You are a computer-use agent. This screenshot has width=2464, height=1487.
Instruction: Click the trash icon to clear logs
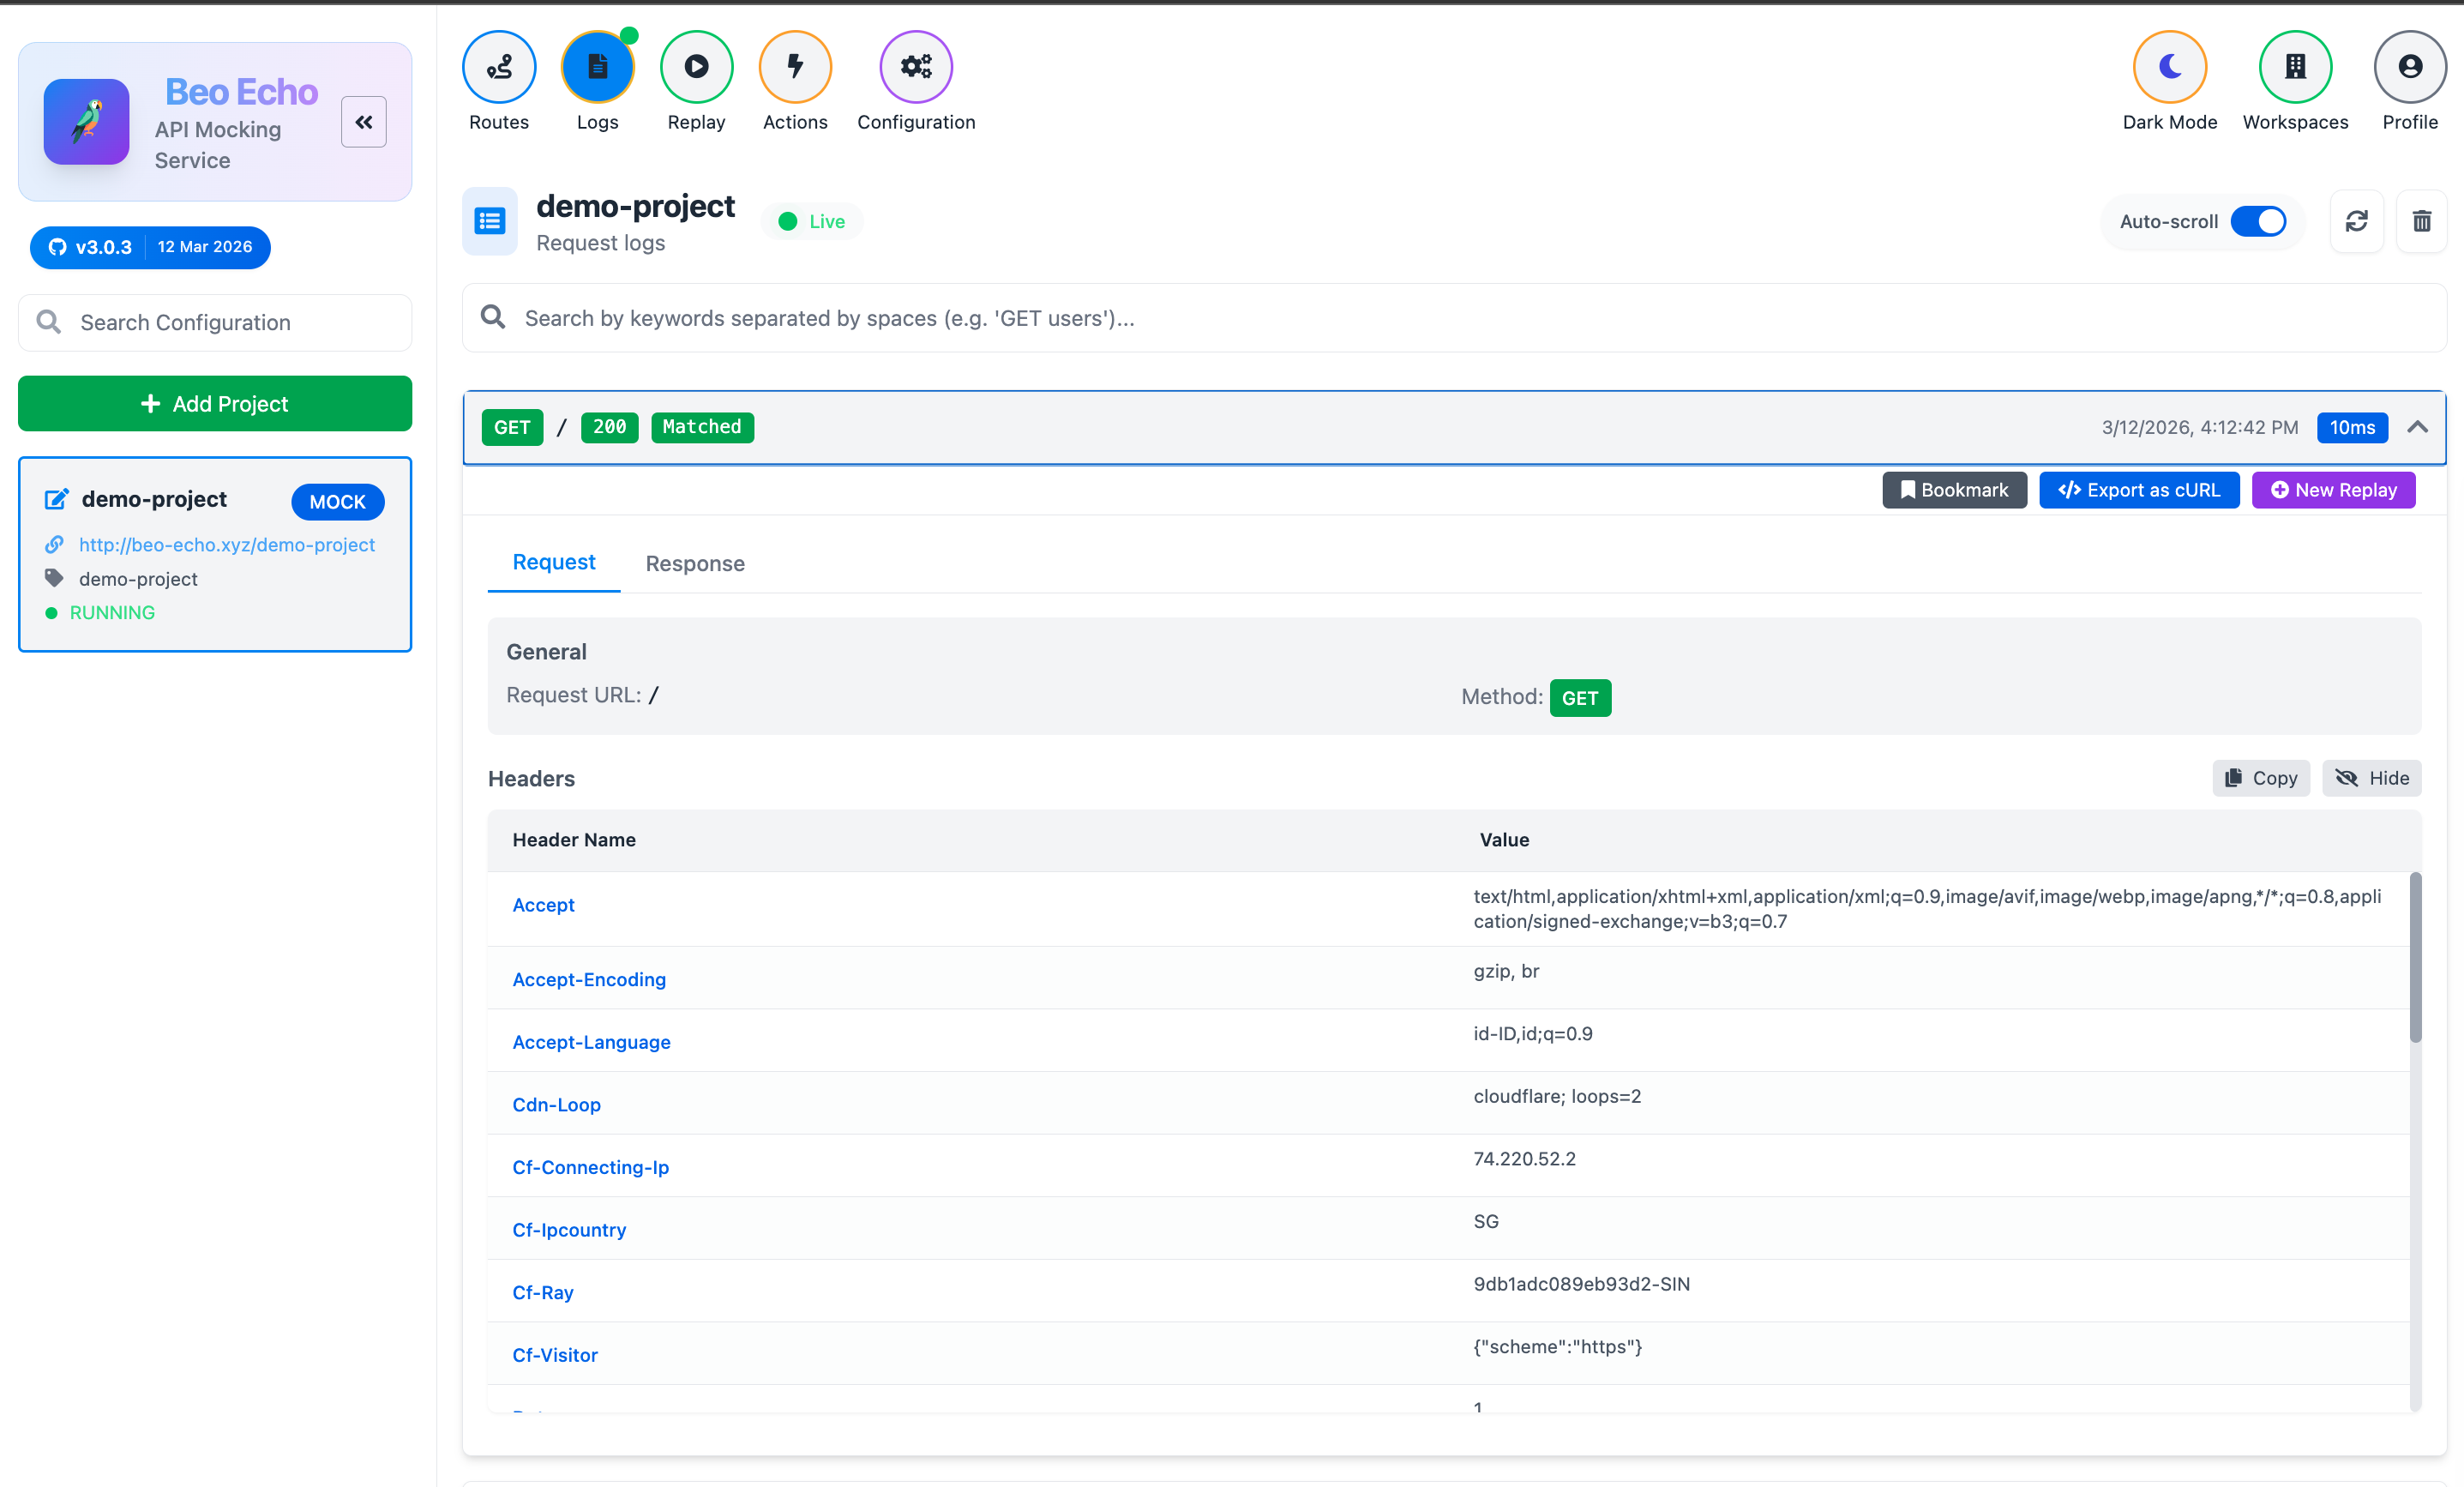(x=2421, y=221)
